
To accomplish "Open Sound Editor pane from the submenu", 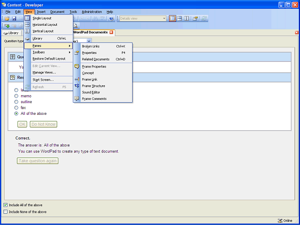I will pyautogui.click(x=103, y=92).
